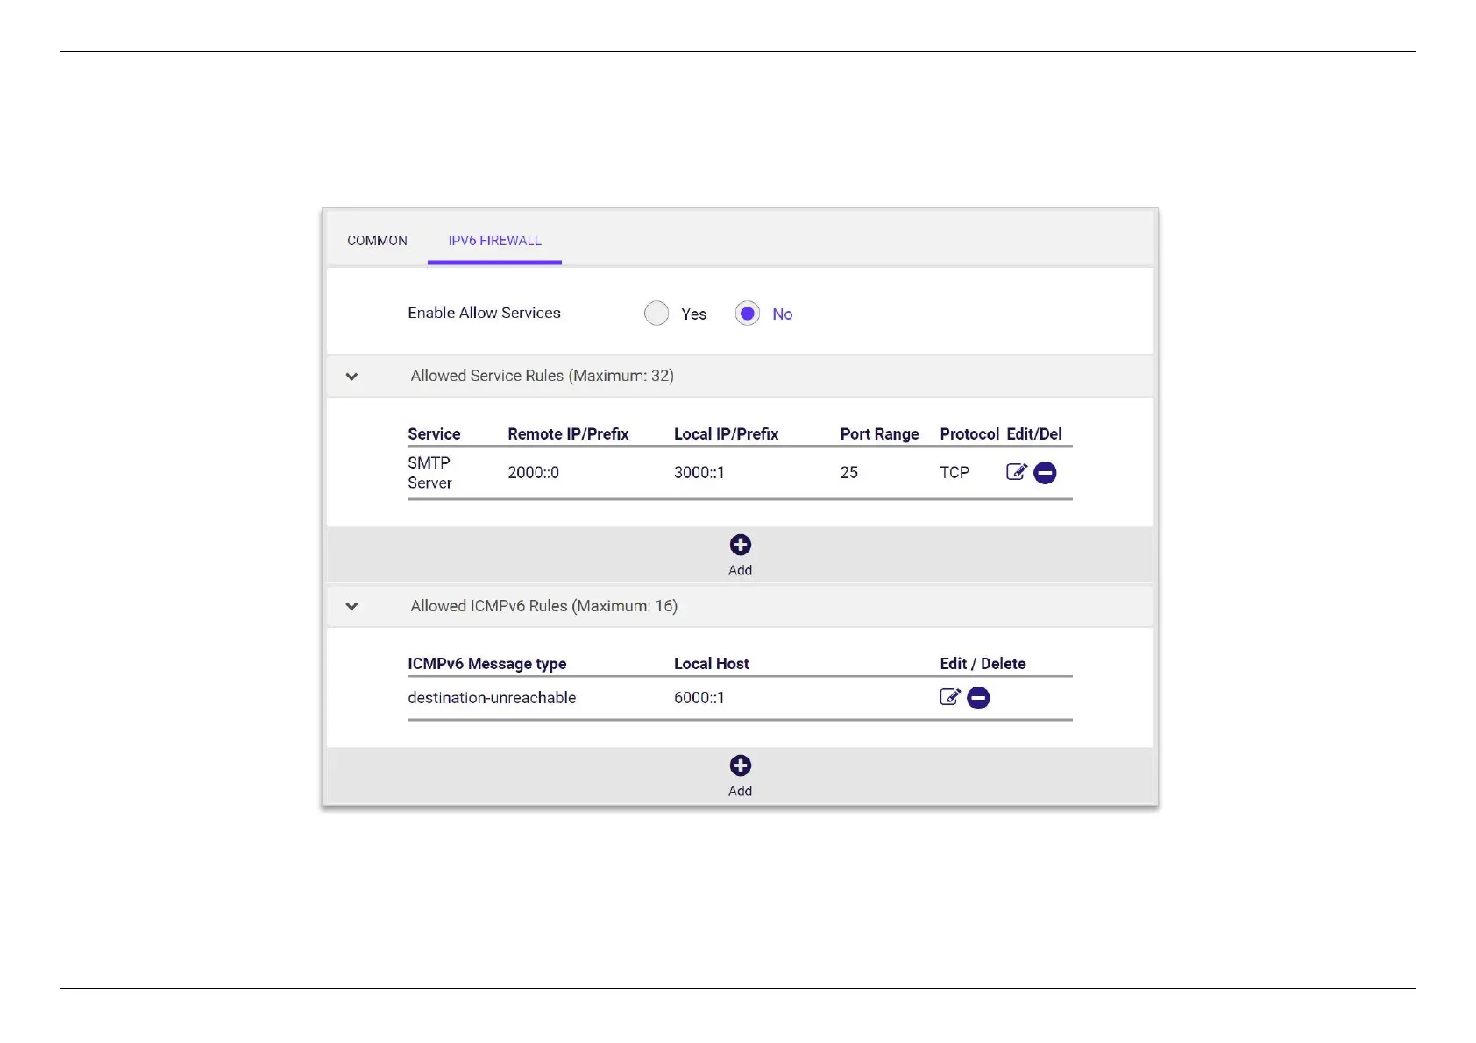Edit the destination-unreachable ICMPv6 rule
The width and height of the screenshot is (1476, 1043).
point(950,697)
